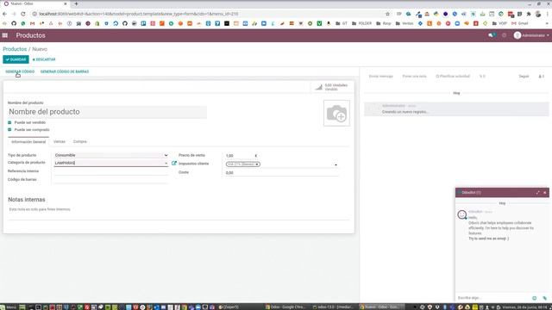Attach a file in OdooBot chat
Screen dimensions: 552x310
point(544,298)
